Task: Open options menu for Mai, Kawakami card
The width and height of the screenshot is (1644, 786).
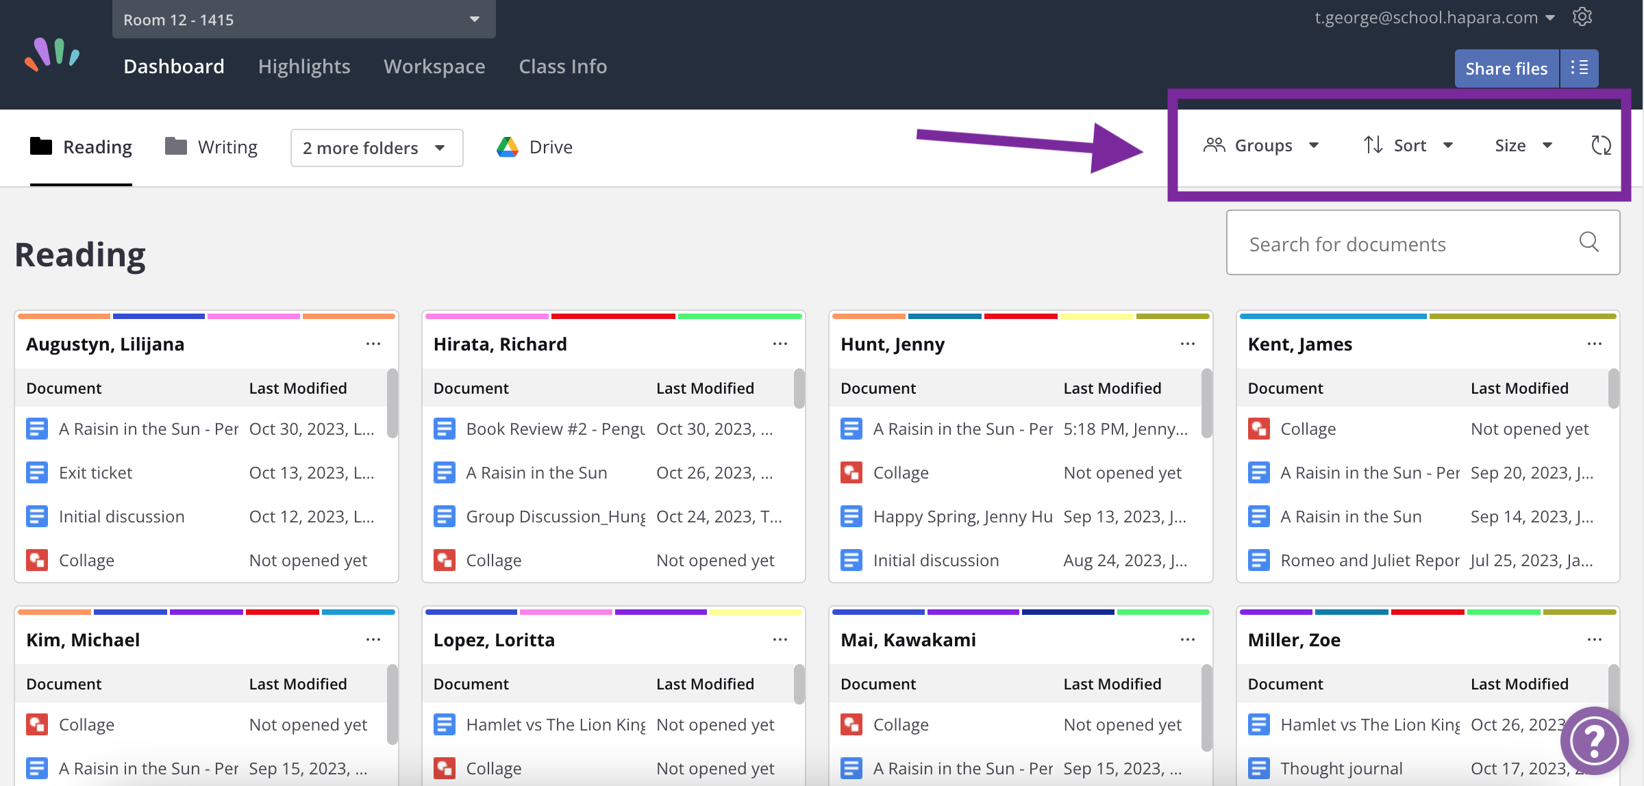Action: pos(1188,639)
